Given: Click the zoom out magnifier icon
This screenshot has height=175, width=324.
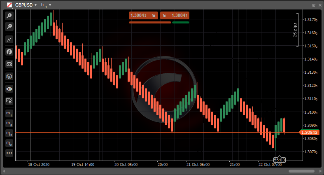Looking at the screenshot, I should click(9, 26).
